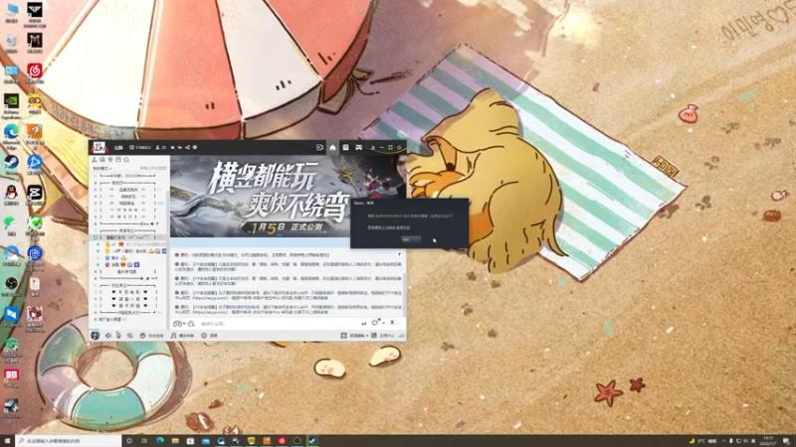Click the search magnifier in channel panel

click(x=126, y=160)
